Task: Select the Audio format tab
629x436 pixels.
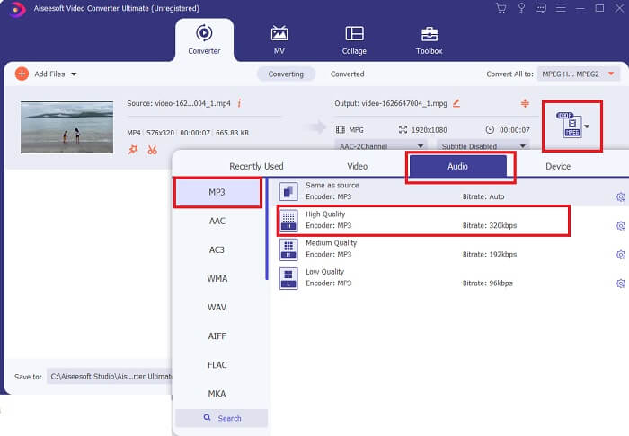Action: click(x=457, y=166)
